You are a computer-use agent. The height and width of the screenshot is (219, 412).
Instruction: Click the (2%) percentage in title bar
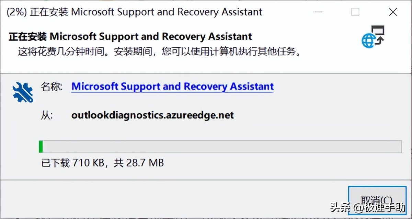click(x=17, y=12)
